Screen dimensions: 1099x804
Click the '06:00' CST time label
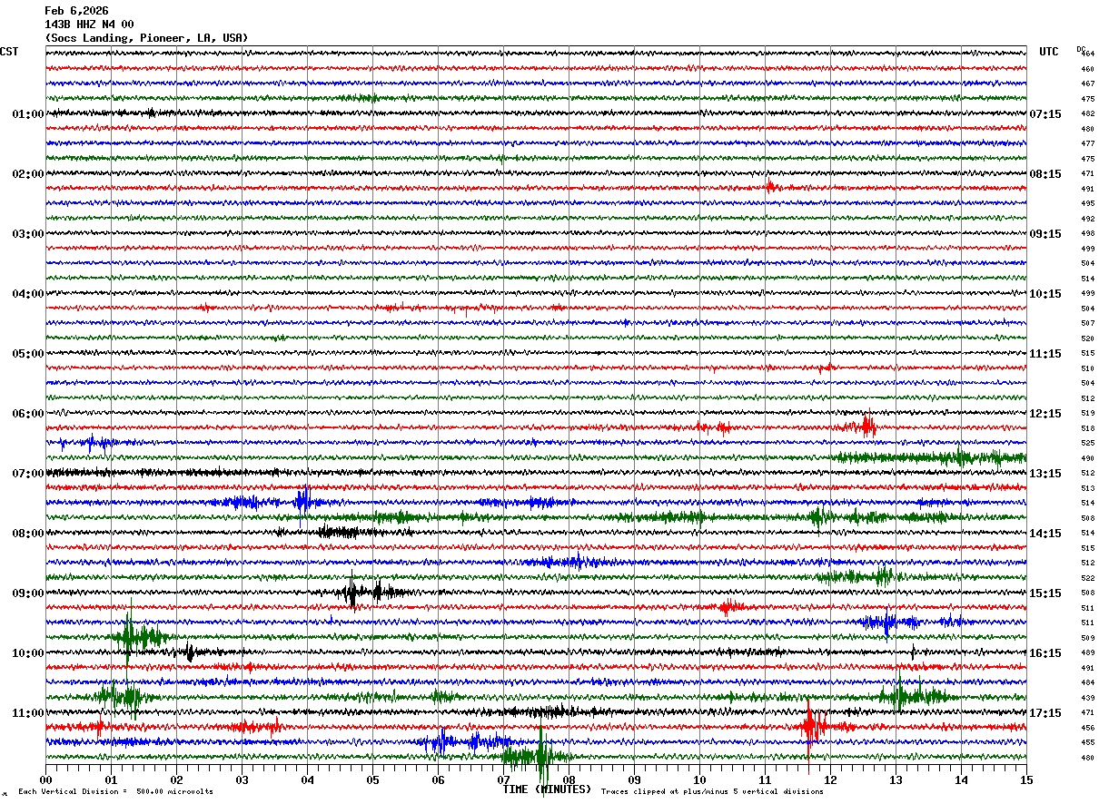pos(27,414)
